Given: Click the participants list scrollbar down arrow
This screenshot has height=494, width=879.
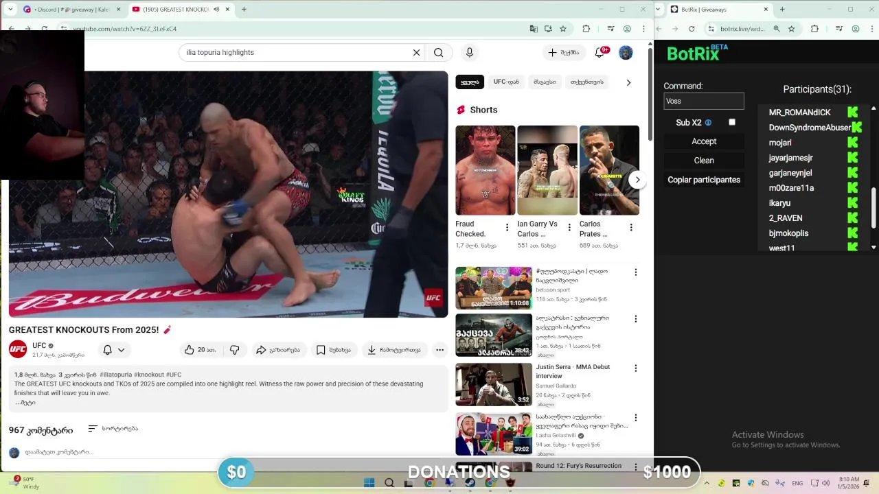Looking at the screenshot, I should tap(874, 247).
